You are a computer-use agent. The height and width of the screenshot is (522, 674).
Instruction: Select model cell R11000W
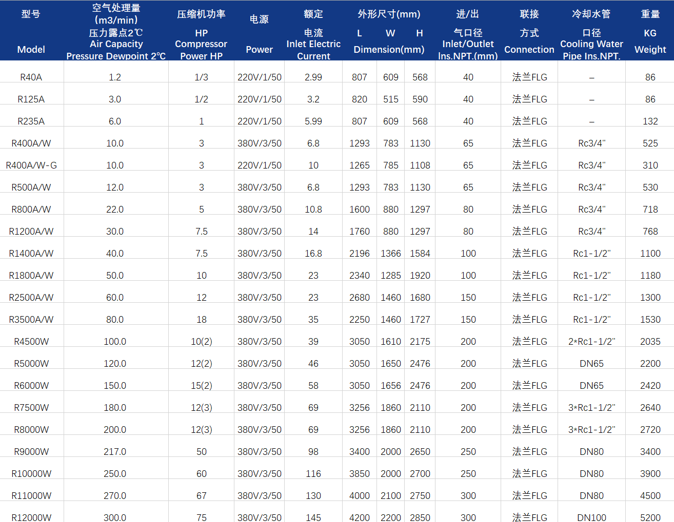(31, 496)
